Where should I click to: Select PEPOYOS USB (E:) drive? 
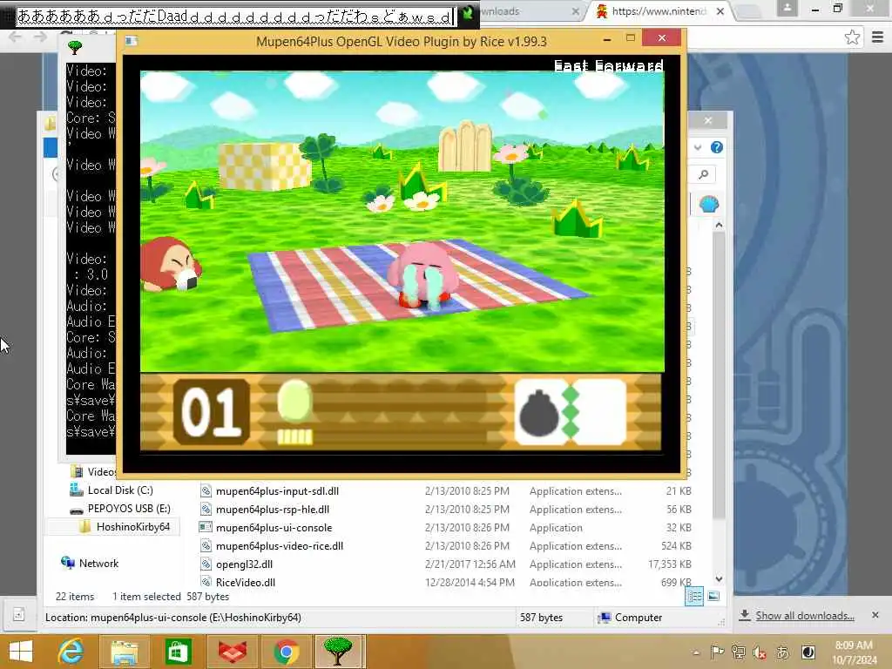[129, 508]
